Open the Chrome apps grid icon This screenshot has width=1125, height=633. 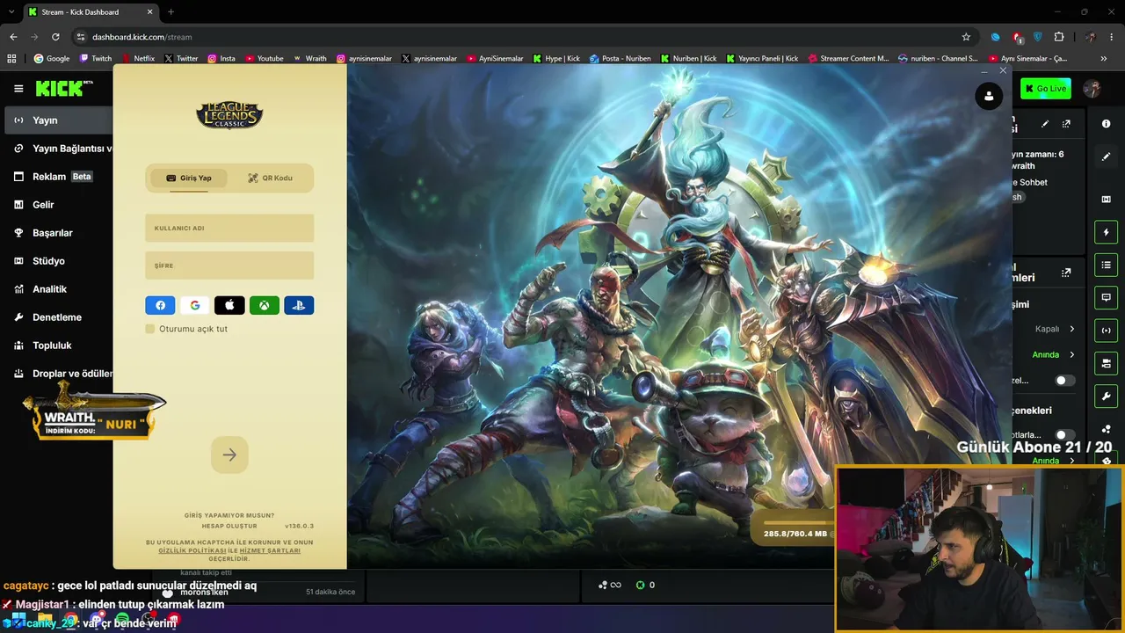point(11,59)
